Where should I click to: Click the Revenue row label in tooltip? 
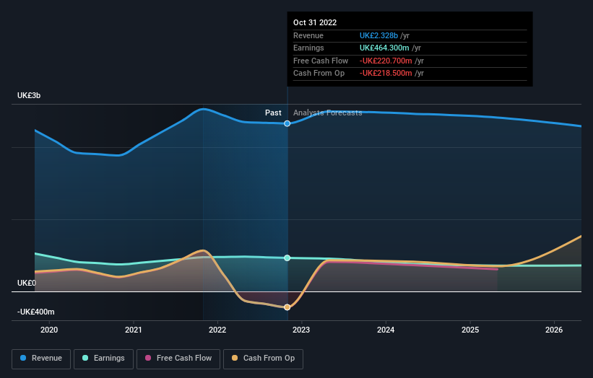coord(308,35)
